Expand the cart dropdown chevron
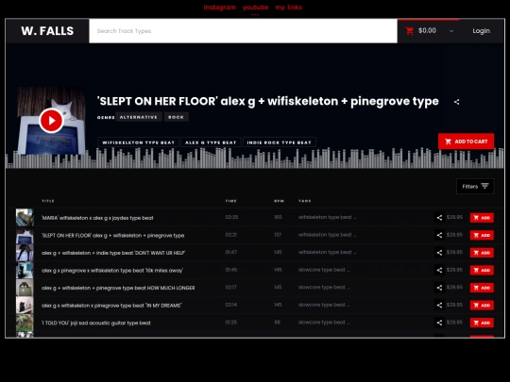The width and height of the screenshot is (510, 382). pos(451,31)
